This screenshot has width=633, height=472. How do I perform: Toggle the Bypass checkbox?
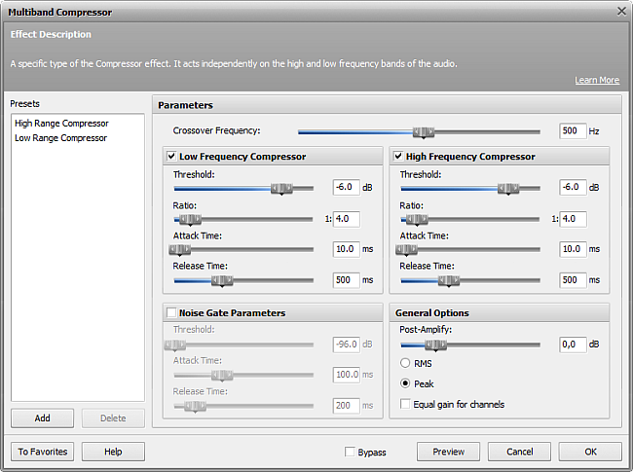[350, 452]
